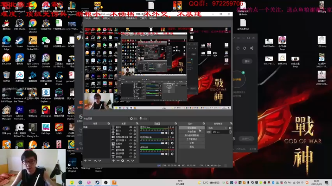Open the 编辑(E) menu in OBS
Image resolution: width=332 pixels, height=186 pixels.
tap(97, 19)
